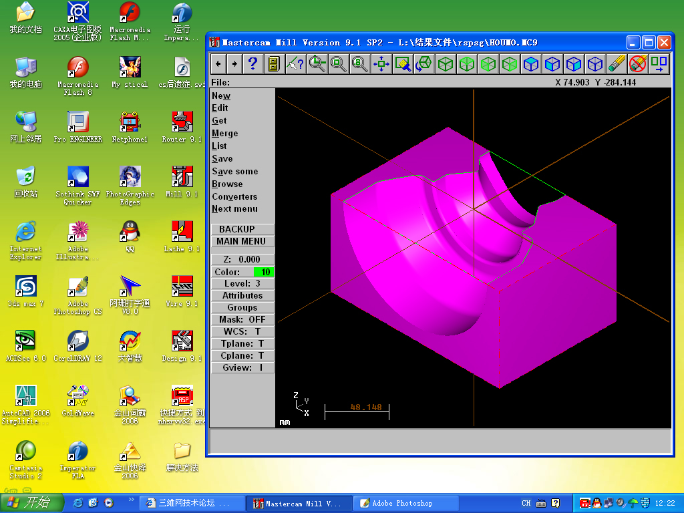Select the 3ds max 7 desktop icon
Image resolution: width=684 pixels, height=513 pixels.
26,291
